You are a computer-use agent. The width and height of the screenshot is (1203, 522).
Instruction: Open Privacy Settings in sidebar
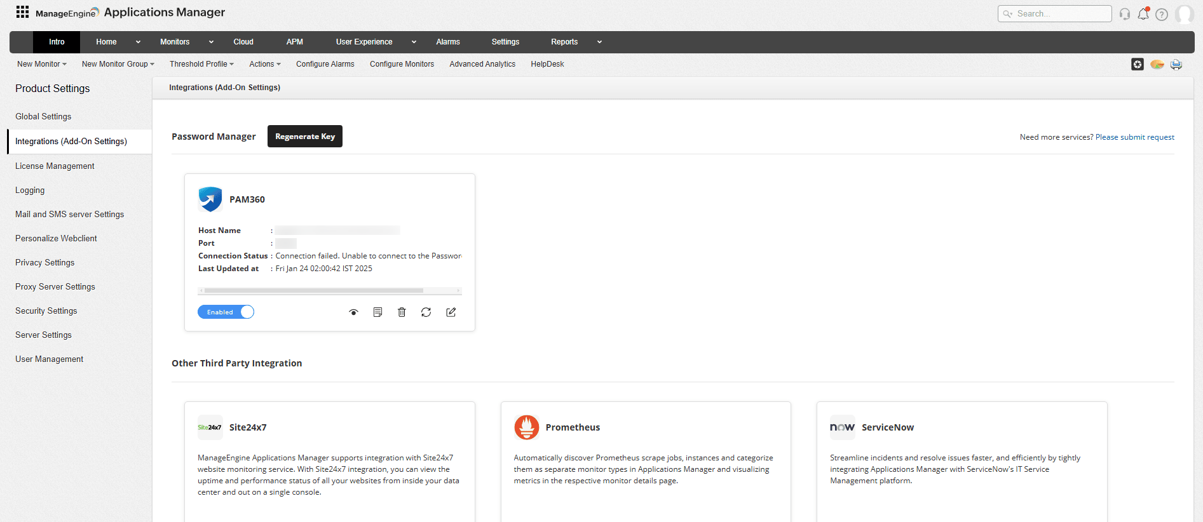[44, 263]
